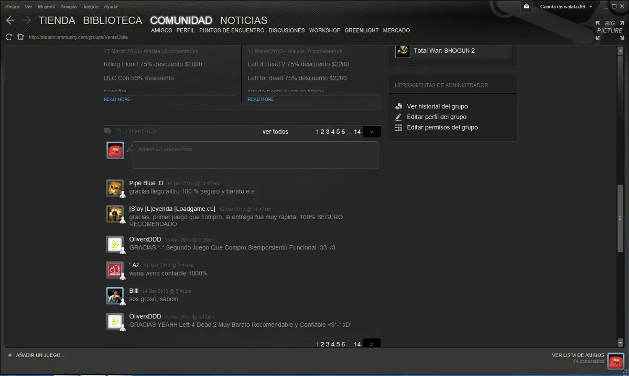629x376 pixels.
Task: Click 'ver todos' comments link
Action: click(275, 132)
